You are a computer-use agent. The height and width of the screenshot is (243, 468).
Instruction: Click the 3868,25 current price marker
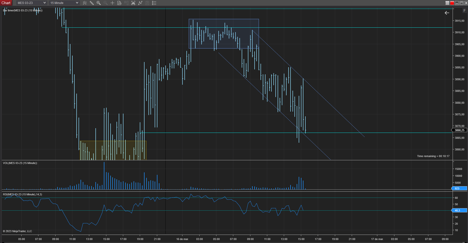pos(459,130)
